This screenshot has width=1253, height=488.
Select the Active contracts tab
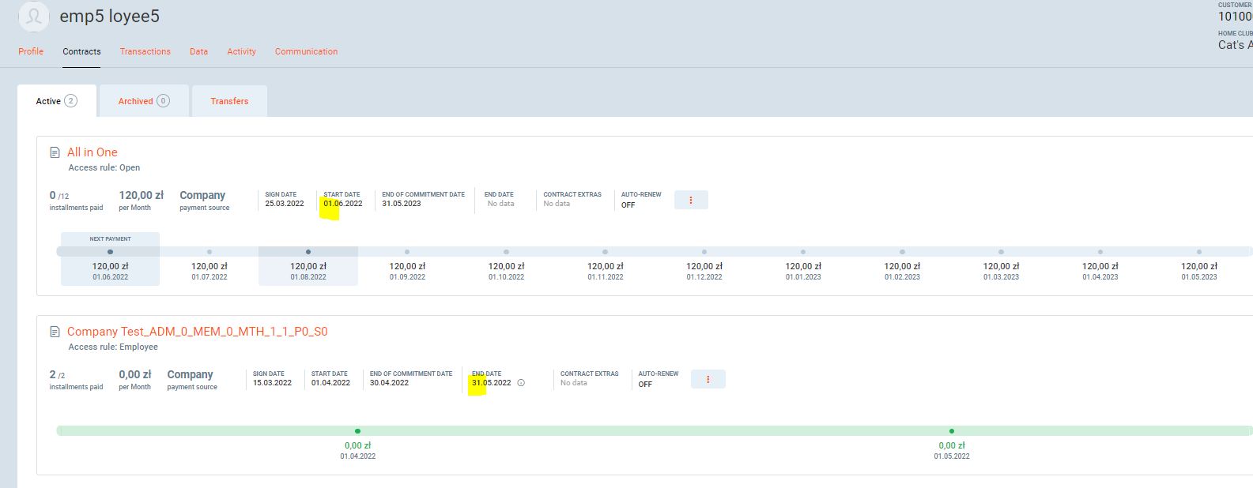point(56,101)
